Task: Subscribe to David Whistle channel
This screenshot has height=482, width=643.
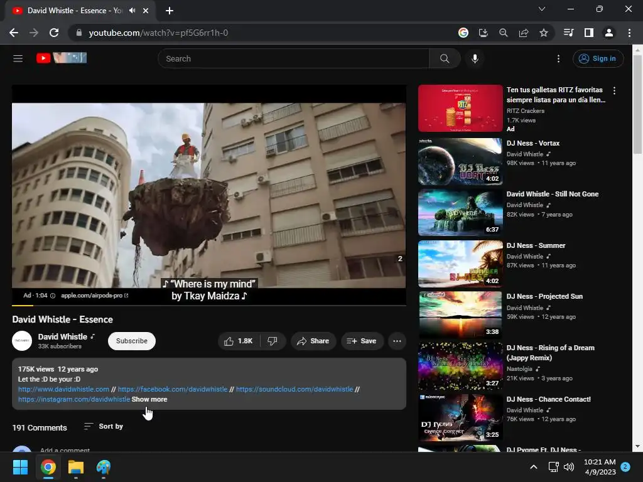Action: pyautogui.click(x=132, y=341)
